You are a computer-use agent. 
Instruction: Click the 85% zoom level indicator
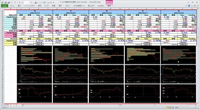tap(177, 107)
